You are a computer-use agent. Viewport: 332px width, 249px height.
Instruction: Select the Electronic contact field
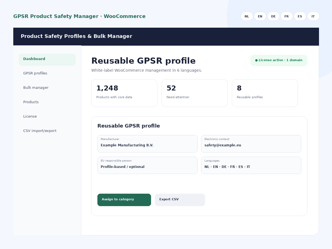click(251, 144)
